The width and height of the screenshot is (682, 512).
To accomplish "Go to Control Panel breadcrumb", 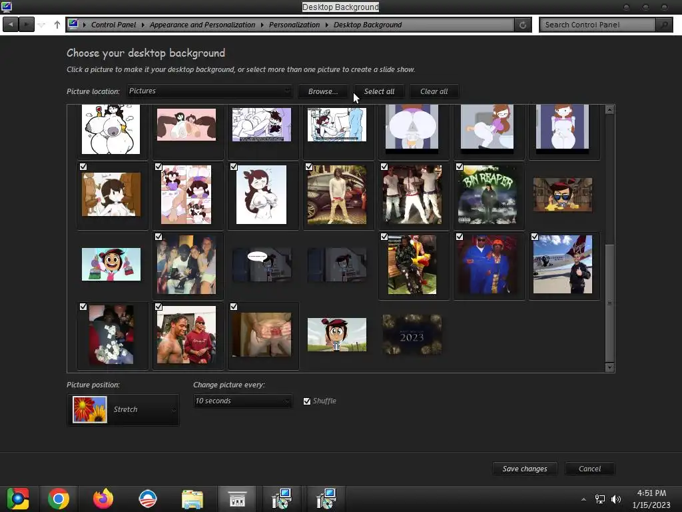I will coord(113,25).
